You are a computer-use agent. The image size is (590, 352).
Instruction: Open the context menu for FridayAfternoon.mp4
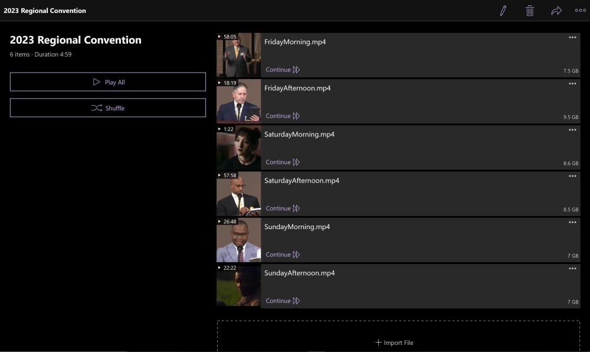click(572, 83)
